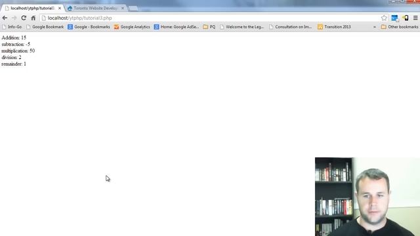Click the multiplication: 50 text line
Screen dimensions: 420x236
coord(18,51)
